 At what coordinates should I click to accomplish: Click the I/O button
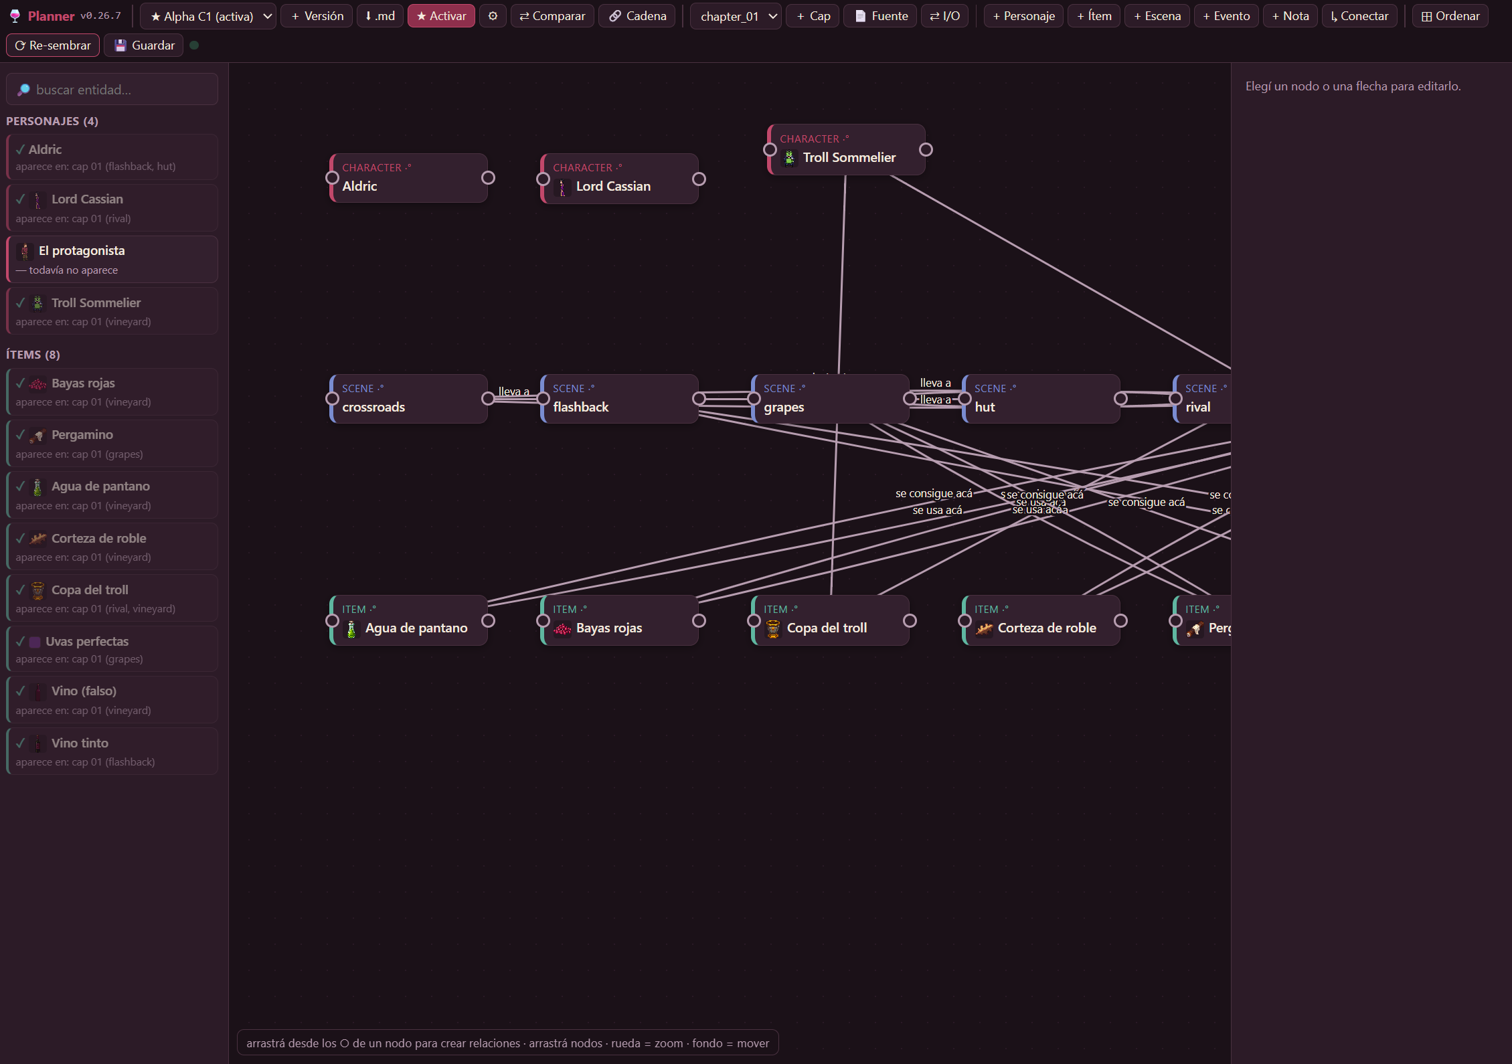point(944,16)
